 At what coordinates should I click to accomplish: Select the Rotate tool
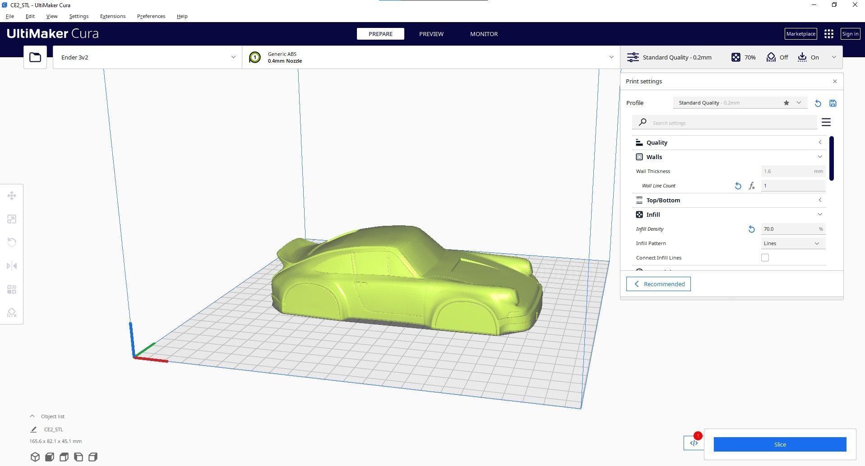(x=12, y=242)
